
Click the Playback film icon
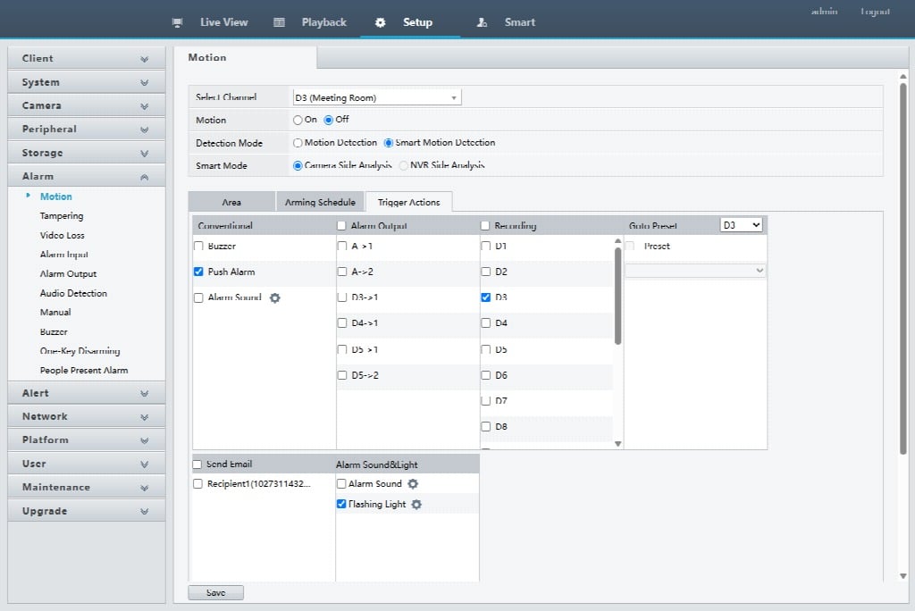pyautogui.click(x=279, y=22)
